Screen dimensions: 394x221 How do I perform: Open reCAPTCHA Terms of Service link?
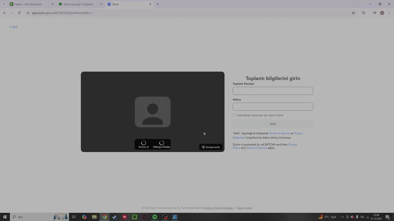pos(256,148)
